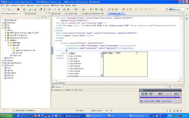Click the New file toolbar icon
189x118 pixels.
tap(4, 9)
